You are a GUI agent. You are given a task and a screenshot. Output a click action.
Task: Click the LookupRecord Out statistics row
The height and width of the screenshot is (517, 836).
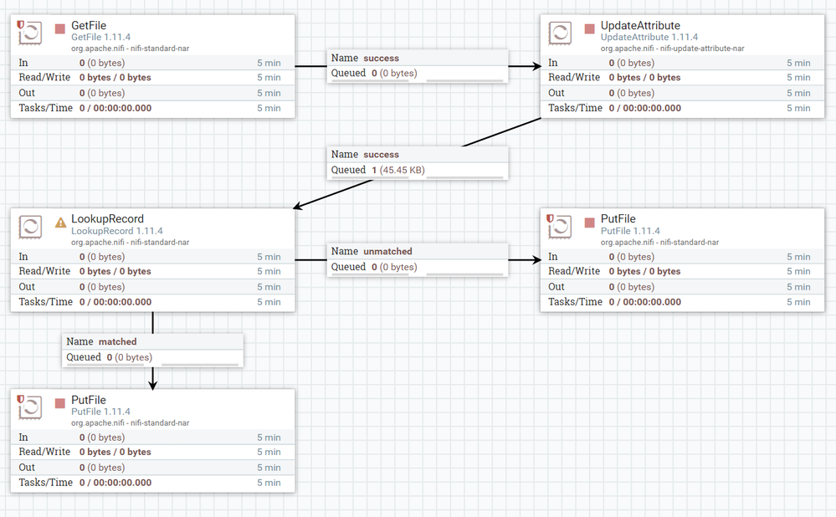tap(152, 287)
